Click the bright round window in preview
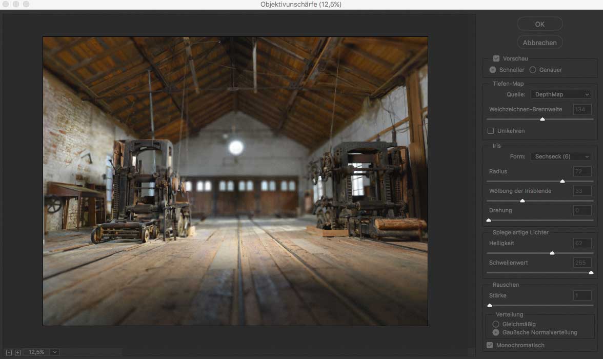 [x=236, y=147]
